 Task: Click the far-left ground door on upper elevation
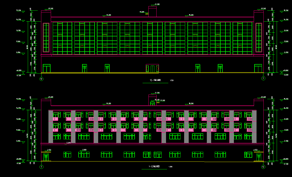tap(46, 68)
